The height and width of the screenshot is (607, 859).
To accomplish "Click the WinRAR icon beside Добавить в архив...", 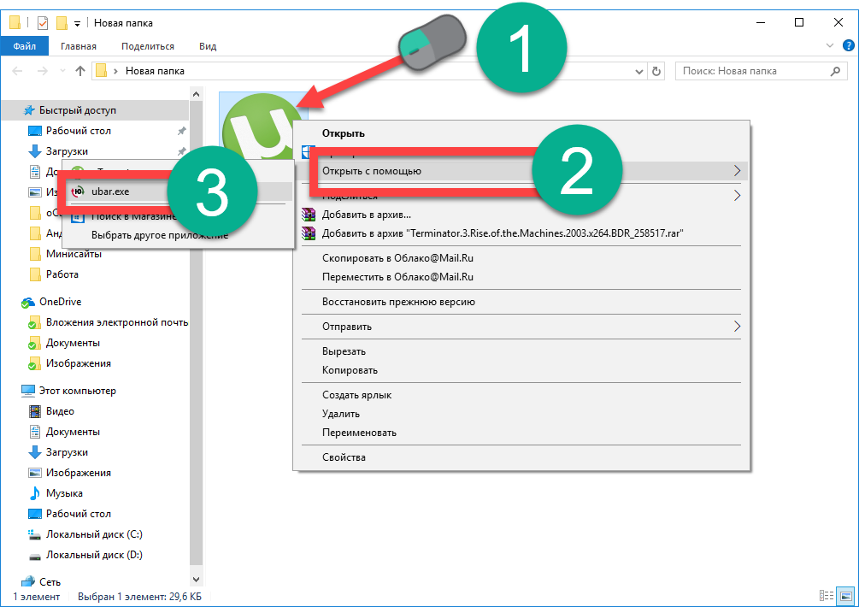I will pyautogui.click(x=309, y=215).
